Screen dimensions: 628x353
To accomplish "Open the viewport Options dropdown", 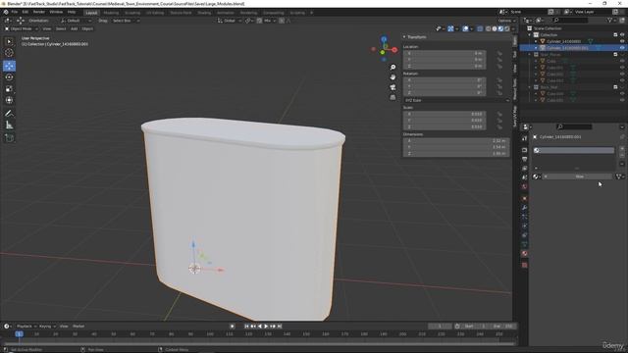I will (x=506, y=21).
